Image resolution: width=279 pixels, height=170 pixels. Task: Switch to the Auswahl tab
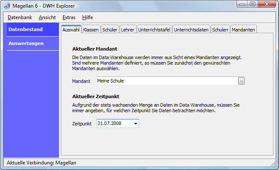pos(71,29)
